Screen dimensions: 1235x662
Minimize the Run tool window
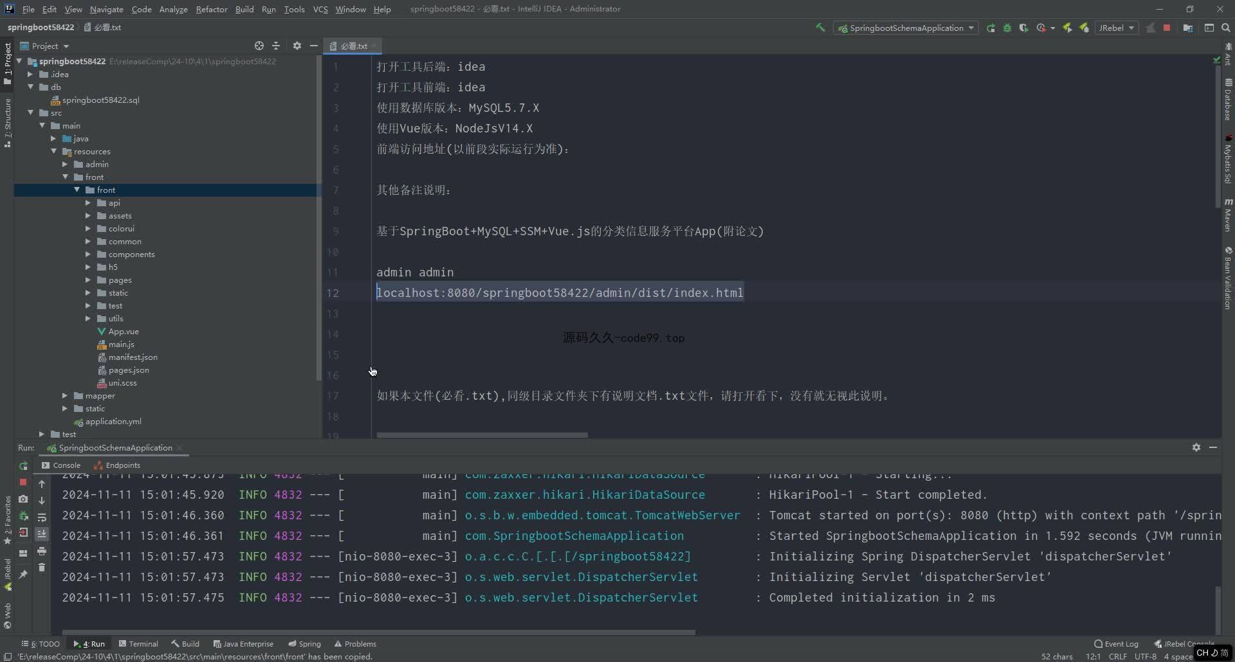coord(1213,447)
